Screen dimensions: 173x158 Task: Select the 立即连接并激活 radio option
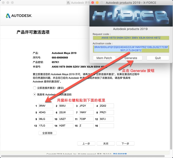(x=35, y=88)
